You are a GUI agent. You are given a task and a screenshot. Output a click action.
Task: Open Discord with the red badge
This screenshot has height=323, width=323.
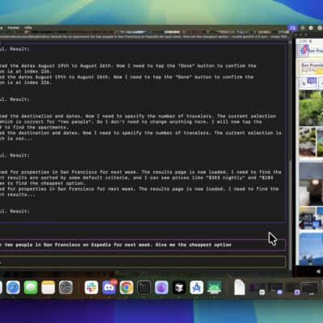tap(109, 287)
